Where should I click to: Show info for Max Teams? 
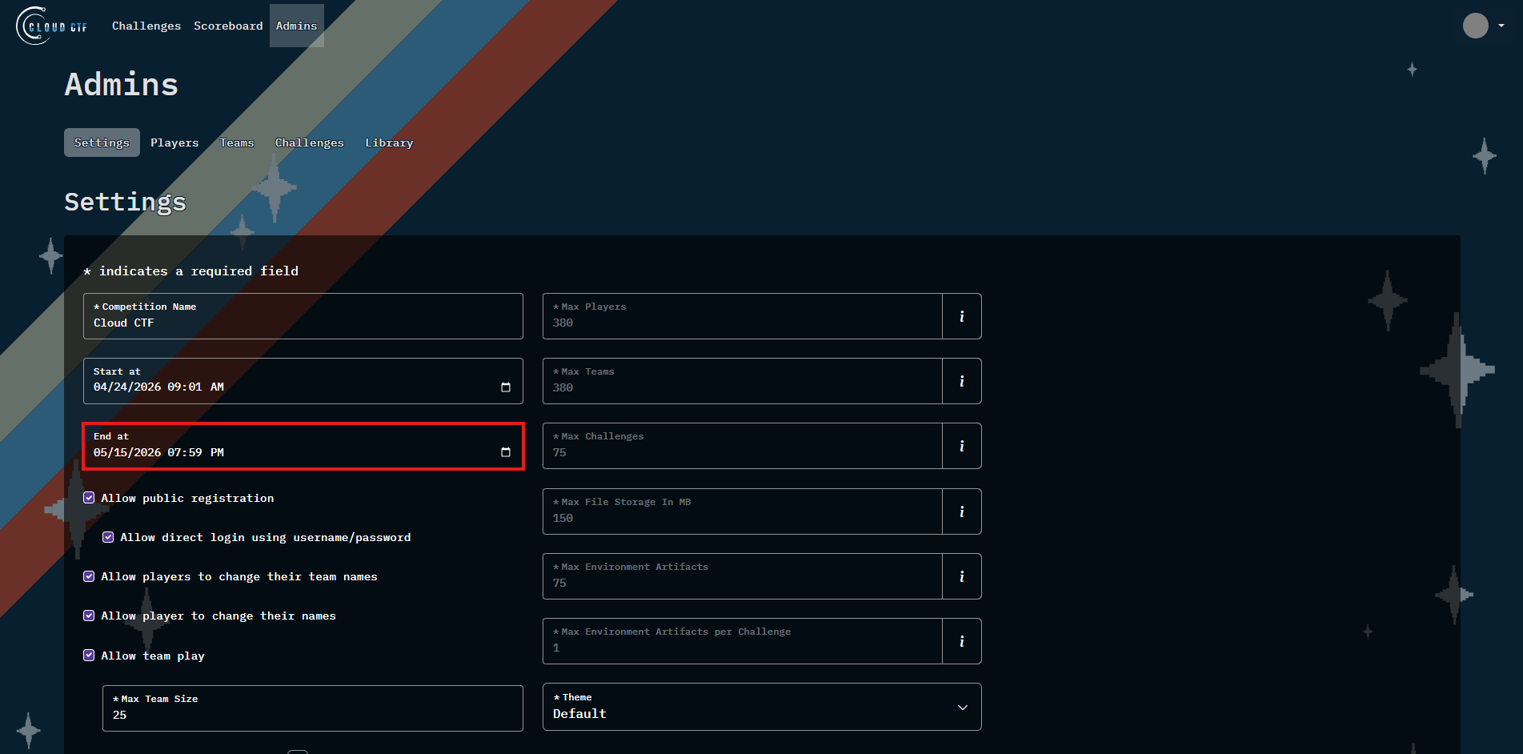point(962,381)
